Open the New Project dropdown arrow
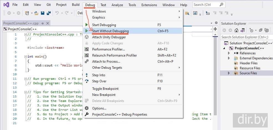The height and width of the screenshot is (130, 273). point(32,13)
